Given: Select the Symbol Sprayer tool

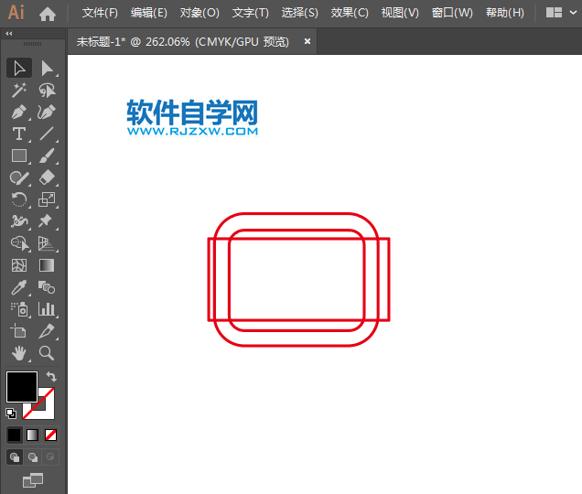Looking at the screenshot, I should (19, 309).
